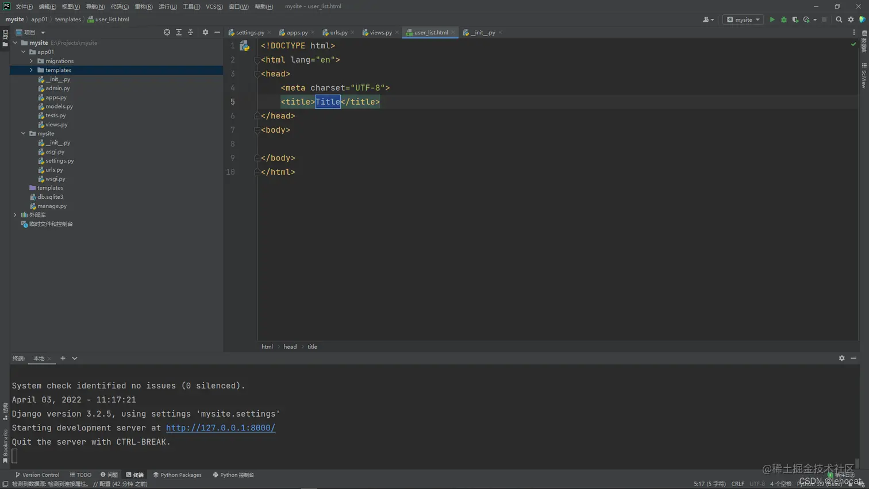Open mysite run configuration dropdown
Image resolution: width=869 pixels, height=489 pixels.
743,20
